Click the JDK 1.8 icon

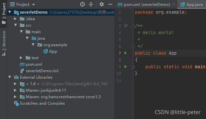[22, 84]
